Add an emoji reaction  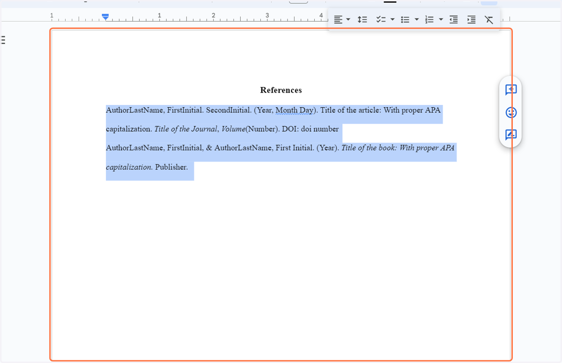click(511, 112)
